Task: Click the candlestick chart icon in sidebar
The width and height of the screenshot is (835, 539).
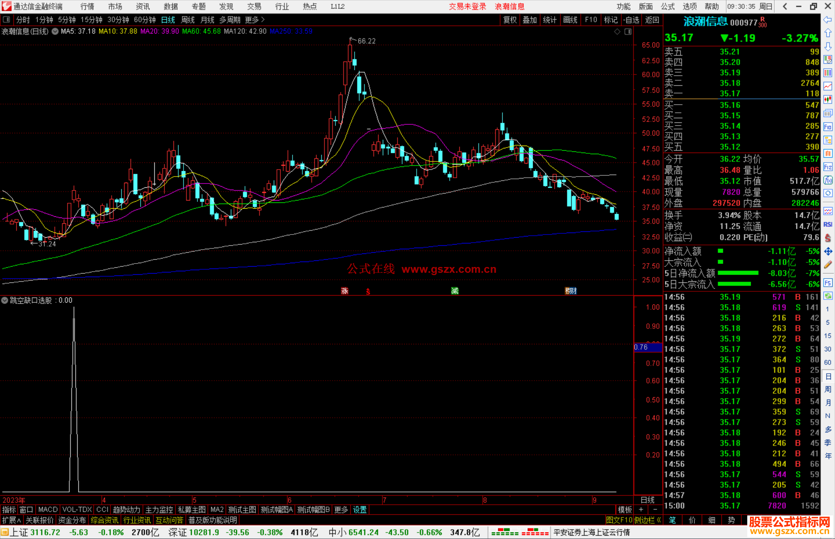Action: (x=828, y=99)
